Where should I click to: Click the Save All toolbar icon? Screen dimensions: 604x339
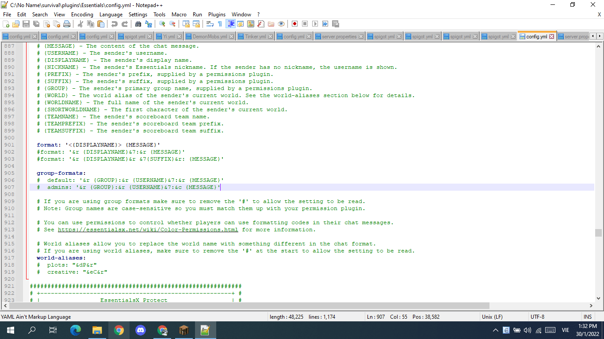coord(36,24)
